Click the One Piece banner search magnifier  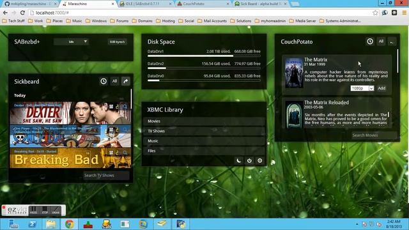(125, 130)
